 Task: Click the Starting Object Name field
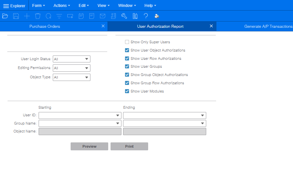(x=80, y=131)
